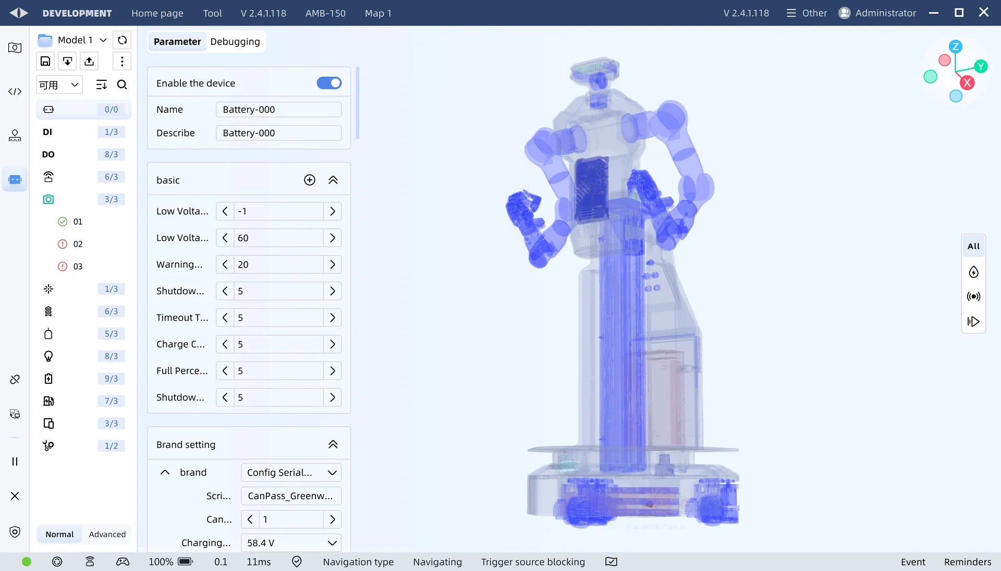Screen dimensions: 1001x571
Task: Click the game controller status icon
Action: pyautogui.click(x=123, y=562)
